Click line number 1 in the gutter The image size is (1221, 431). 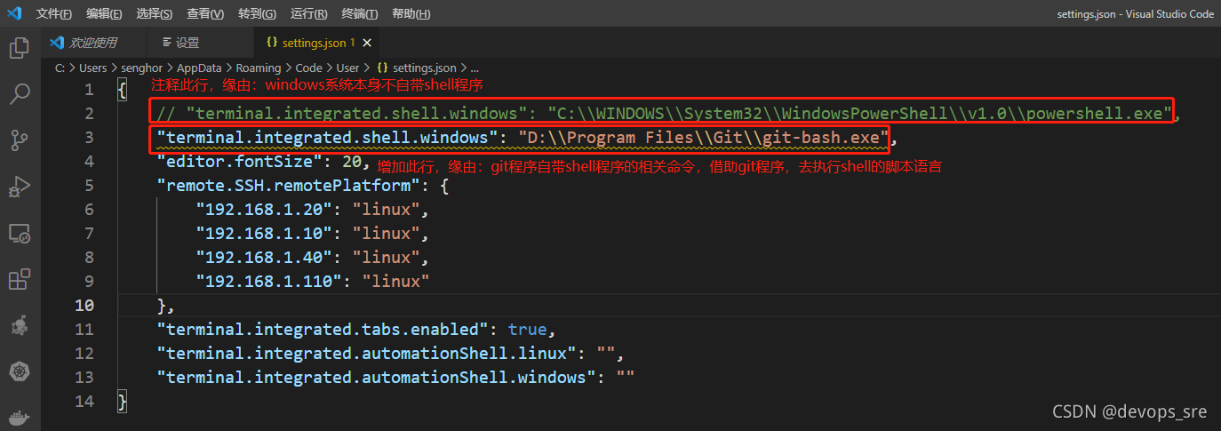(89, 90)
